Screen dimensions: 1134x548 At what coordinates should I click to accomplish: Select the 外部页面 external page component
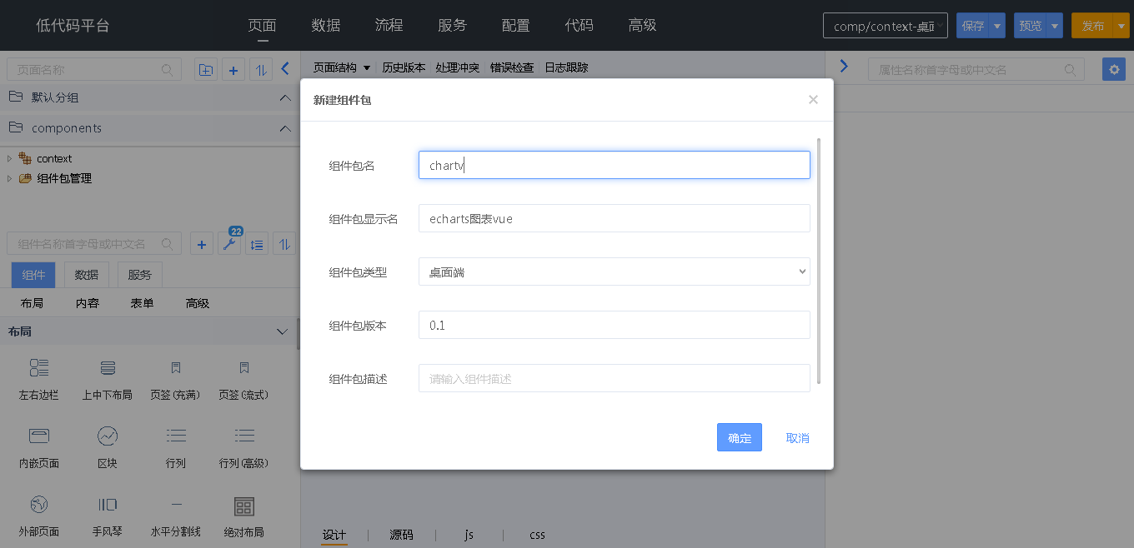coord(39,505)
